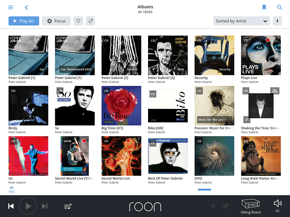Click the volume level 41 text
The width and height of the screenshot is (290, 217).
tap(277, 211)
